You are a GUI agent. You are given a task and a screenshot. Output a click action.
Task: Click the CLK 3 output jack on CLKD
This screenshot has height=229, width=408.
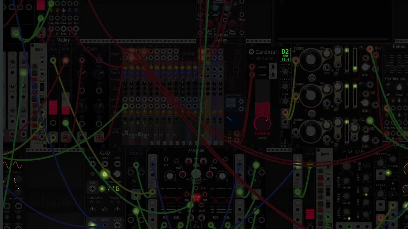pyautogui.click(x=117, y=225)
